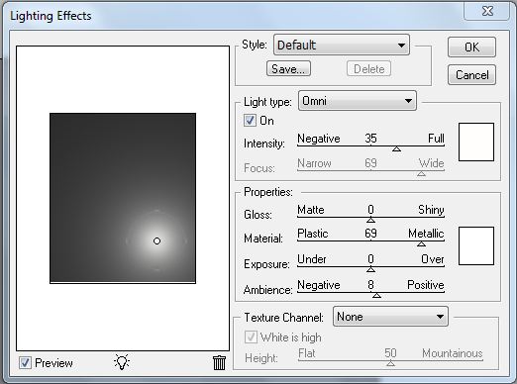This screenshot has width=517, height=384.
Task: Click the Cancel button
Action: pyautogui.click(x=471, y=75)
